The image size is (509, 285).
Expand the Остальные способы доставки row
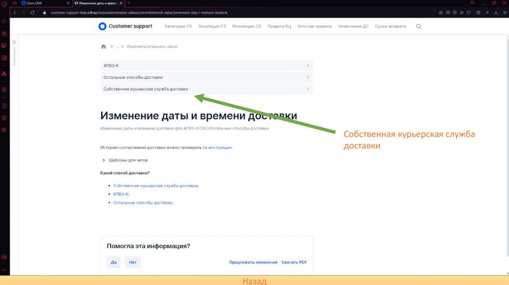(x=206, y=77)
